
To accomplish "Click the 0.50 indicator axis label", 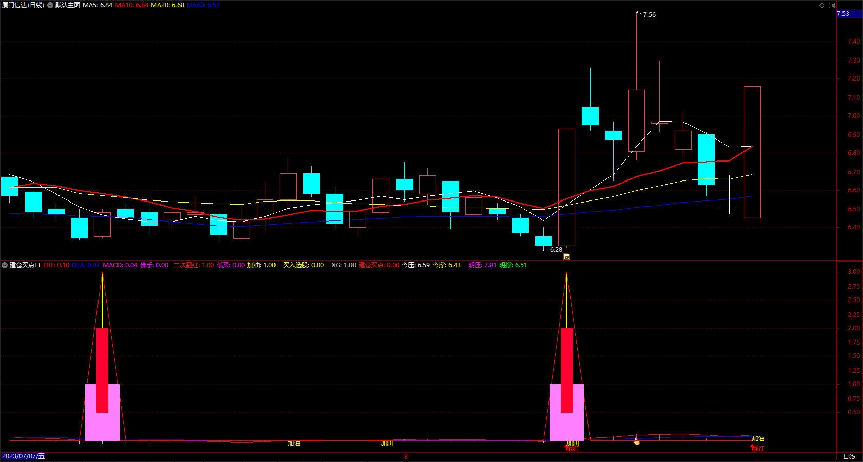I will (x=854, y=412).
